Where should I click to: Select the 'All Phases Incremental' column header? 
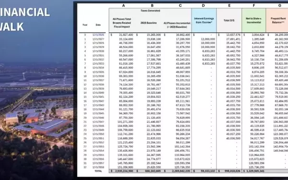pyautogui.click(x=177, y=25)
